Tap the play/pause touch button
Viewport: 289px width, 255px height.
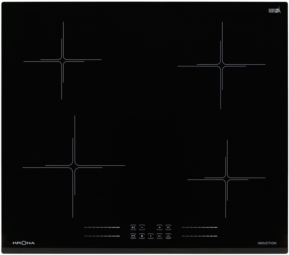[133, 227]
